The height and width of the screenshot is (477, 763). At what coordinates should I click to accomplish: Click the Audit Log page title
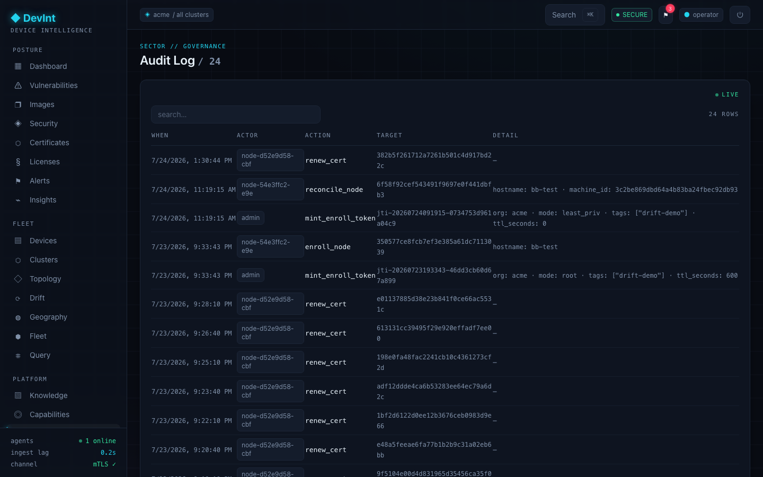click(167, 60)
